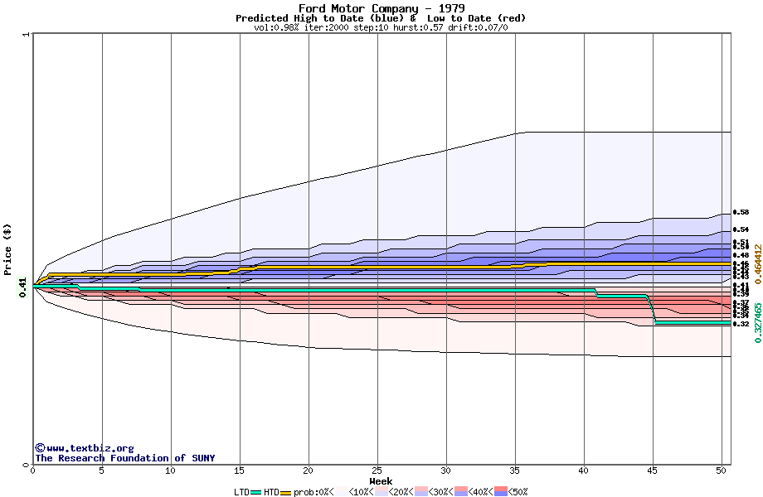Viewport: 763px width, 497px height.
Task: Click the '<20%<' legend text
Action: pyautogui.click(x=401, y=492)
